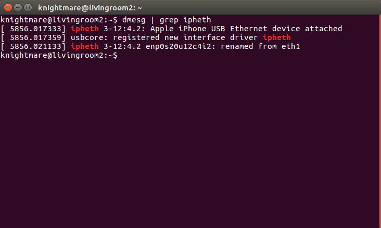
Task: Click the red ipheth ending the usbcore line
Action: coord(277,37)
